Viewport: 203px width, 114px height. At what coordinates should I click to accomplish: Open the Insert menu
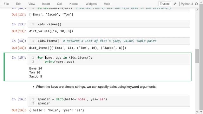[x=46, y=4]
